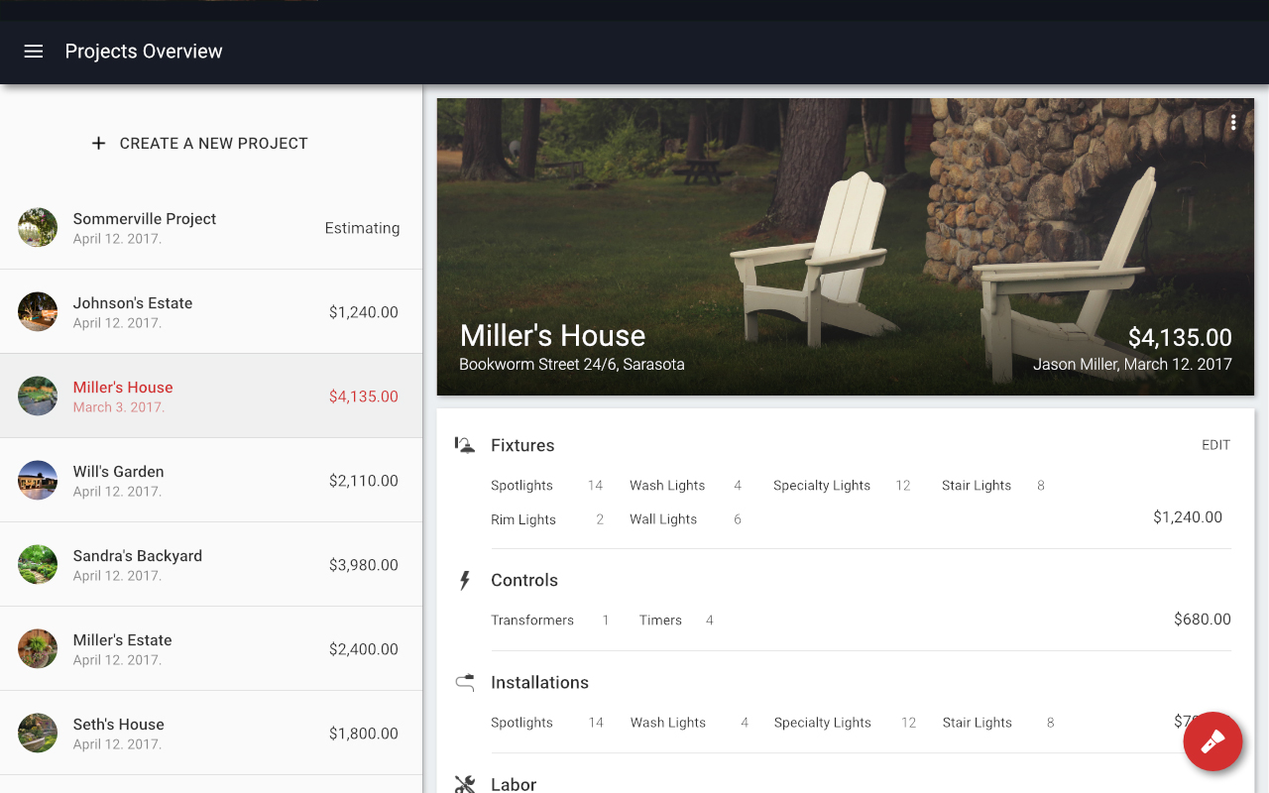The height and width of the screenshot is (793, 1269).
Task: Open the Will's Garden project
Action: tap(211, 480)
